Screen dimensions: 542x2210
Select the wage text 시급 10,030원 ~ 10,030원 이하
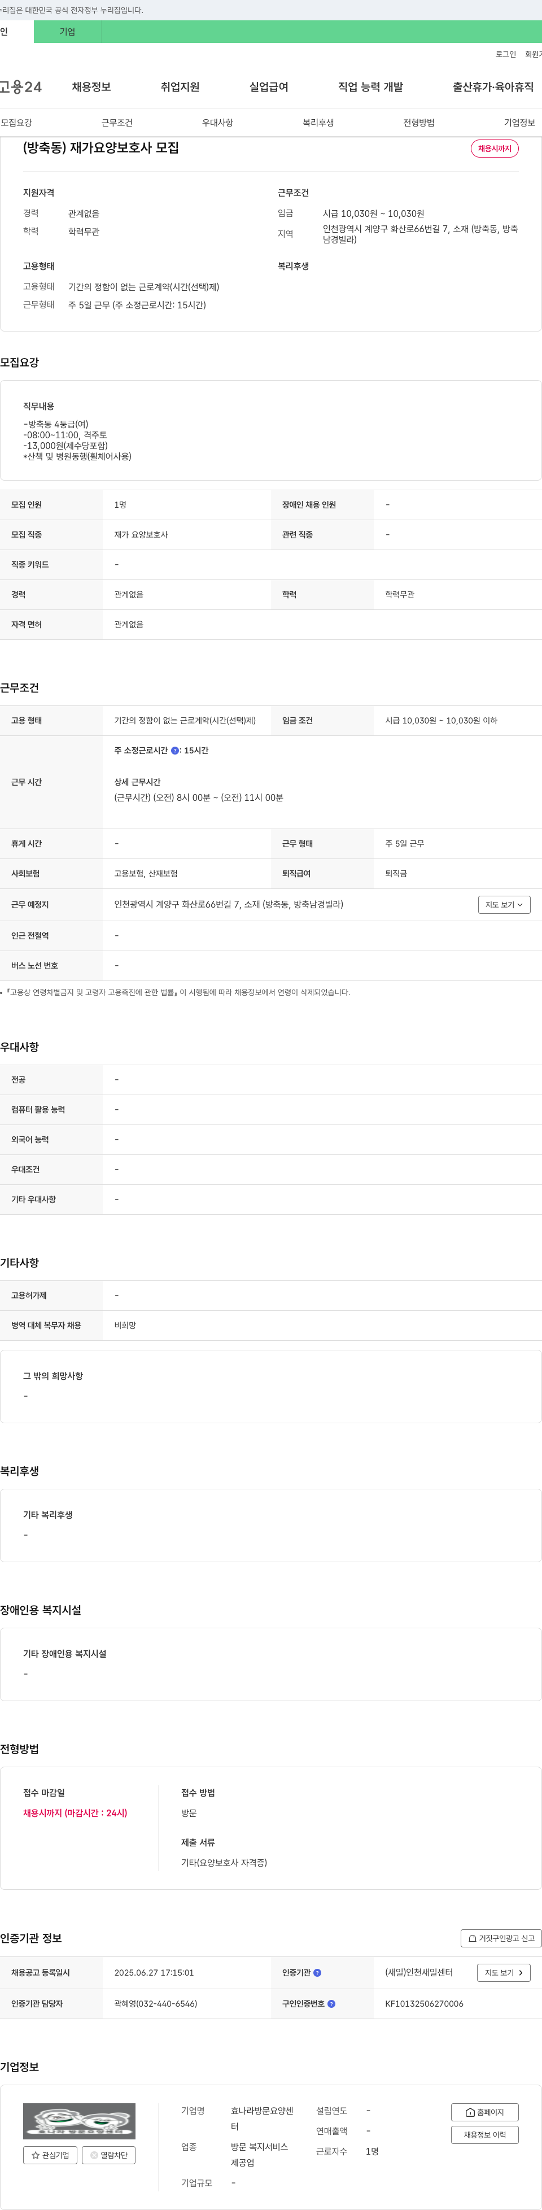tap(441, 721)
